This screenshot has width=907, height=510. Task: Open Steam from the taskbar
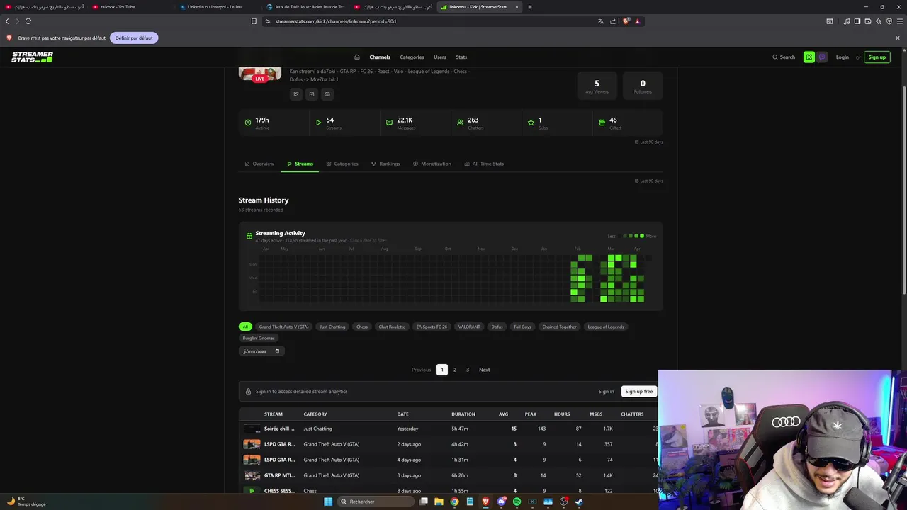pyautogui.click(x=579, y=501)
